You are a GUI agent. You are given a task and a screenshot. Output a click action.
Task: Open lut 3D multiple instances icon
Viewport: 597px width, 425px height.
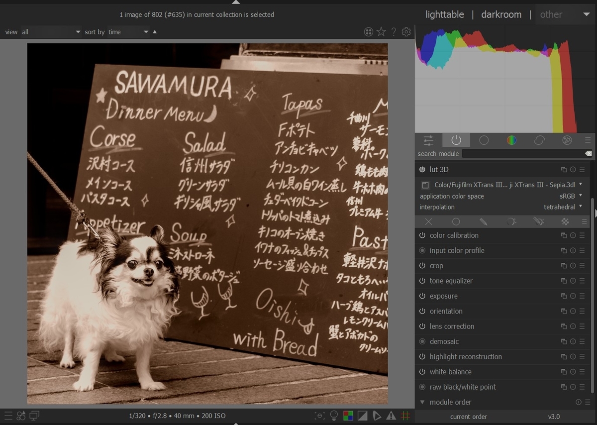tap(564, 170)
